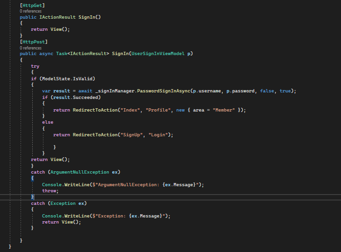Viewport: 341px width, 252px height.
Task: Click the HttpGet attribute
Action: coord(32,5)
